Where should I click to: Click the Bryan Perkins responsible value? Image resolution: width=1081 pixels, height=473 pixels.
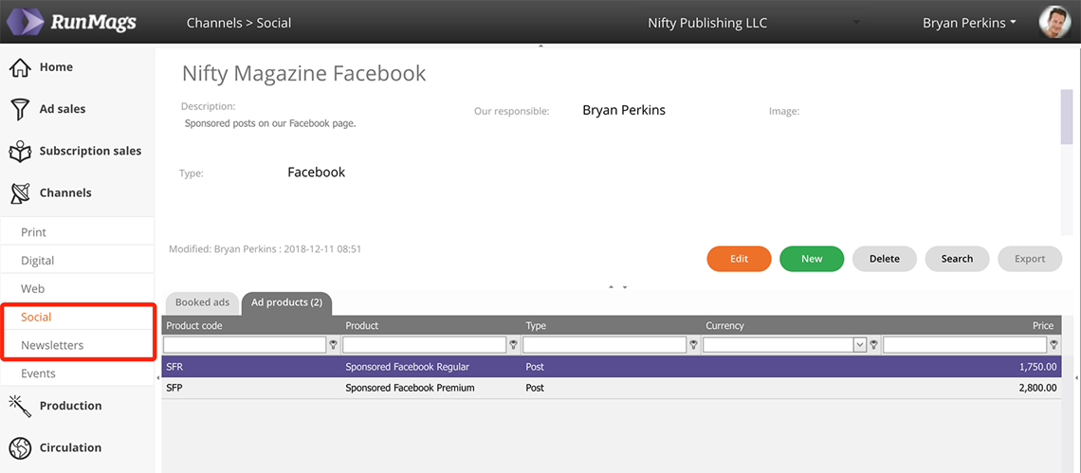[x=624, y=110]
